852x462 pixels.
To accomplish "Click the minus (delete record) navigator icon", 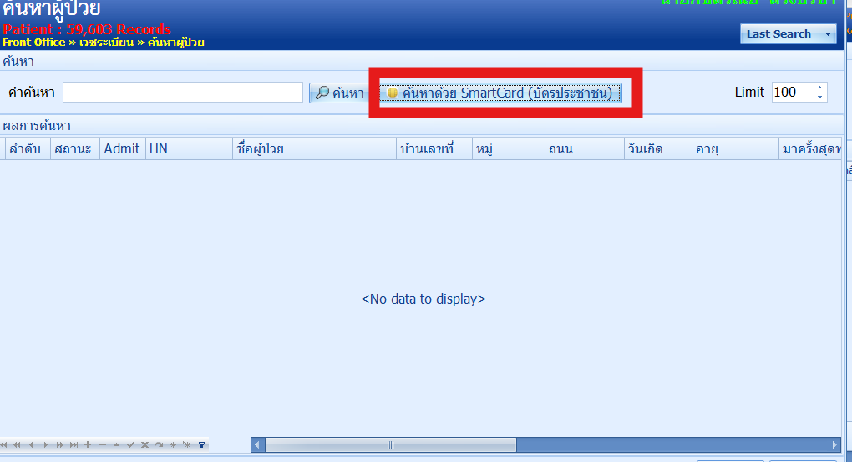I will click(x=102, y=445).
